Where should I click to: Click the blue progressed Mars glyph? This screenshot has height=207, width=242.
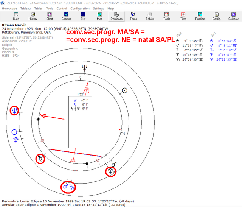(66, 186)
